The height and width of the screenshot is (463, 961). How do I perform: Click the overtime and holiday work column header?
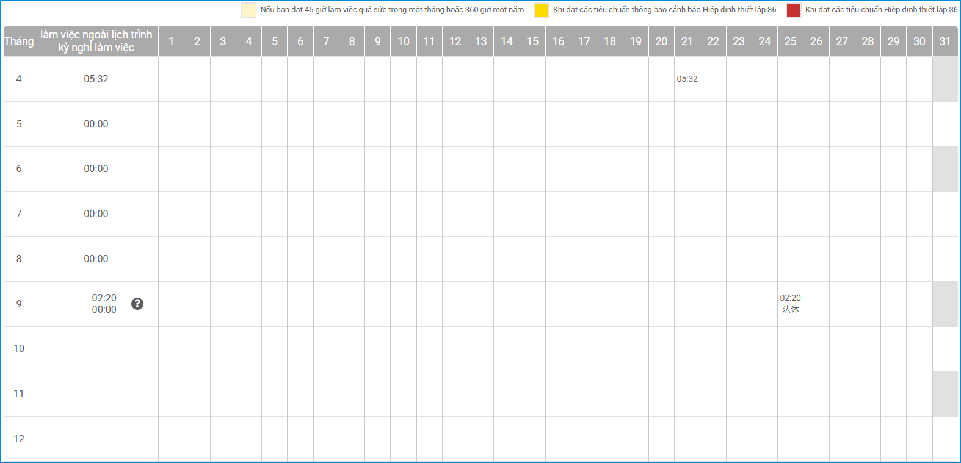tap(96, 41)
